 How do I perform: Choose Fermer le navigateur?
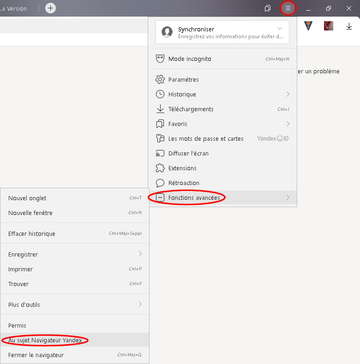click(75, 355)
